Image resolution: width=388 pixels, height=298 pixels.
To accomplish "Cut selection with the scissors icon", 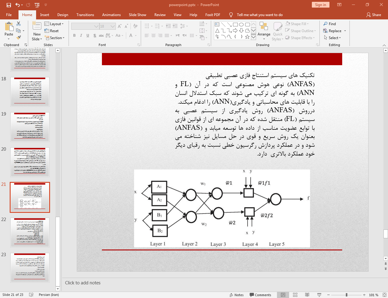I will tap(19, 24).
